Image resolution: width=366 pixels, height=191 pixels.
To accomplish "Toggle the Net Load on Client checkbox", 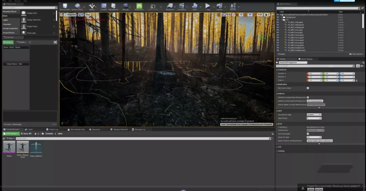I will (x=308, y=88).
